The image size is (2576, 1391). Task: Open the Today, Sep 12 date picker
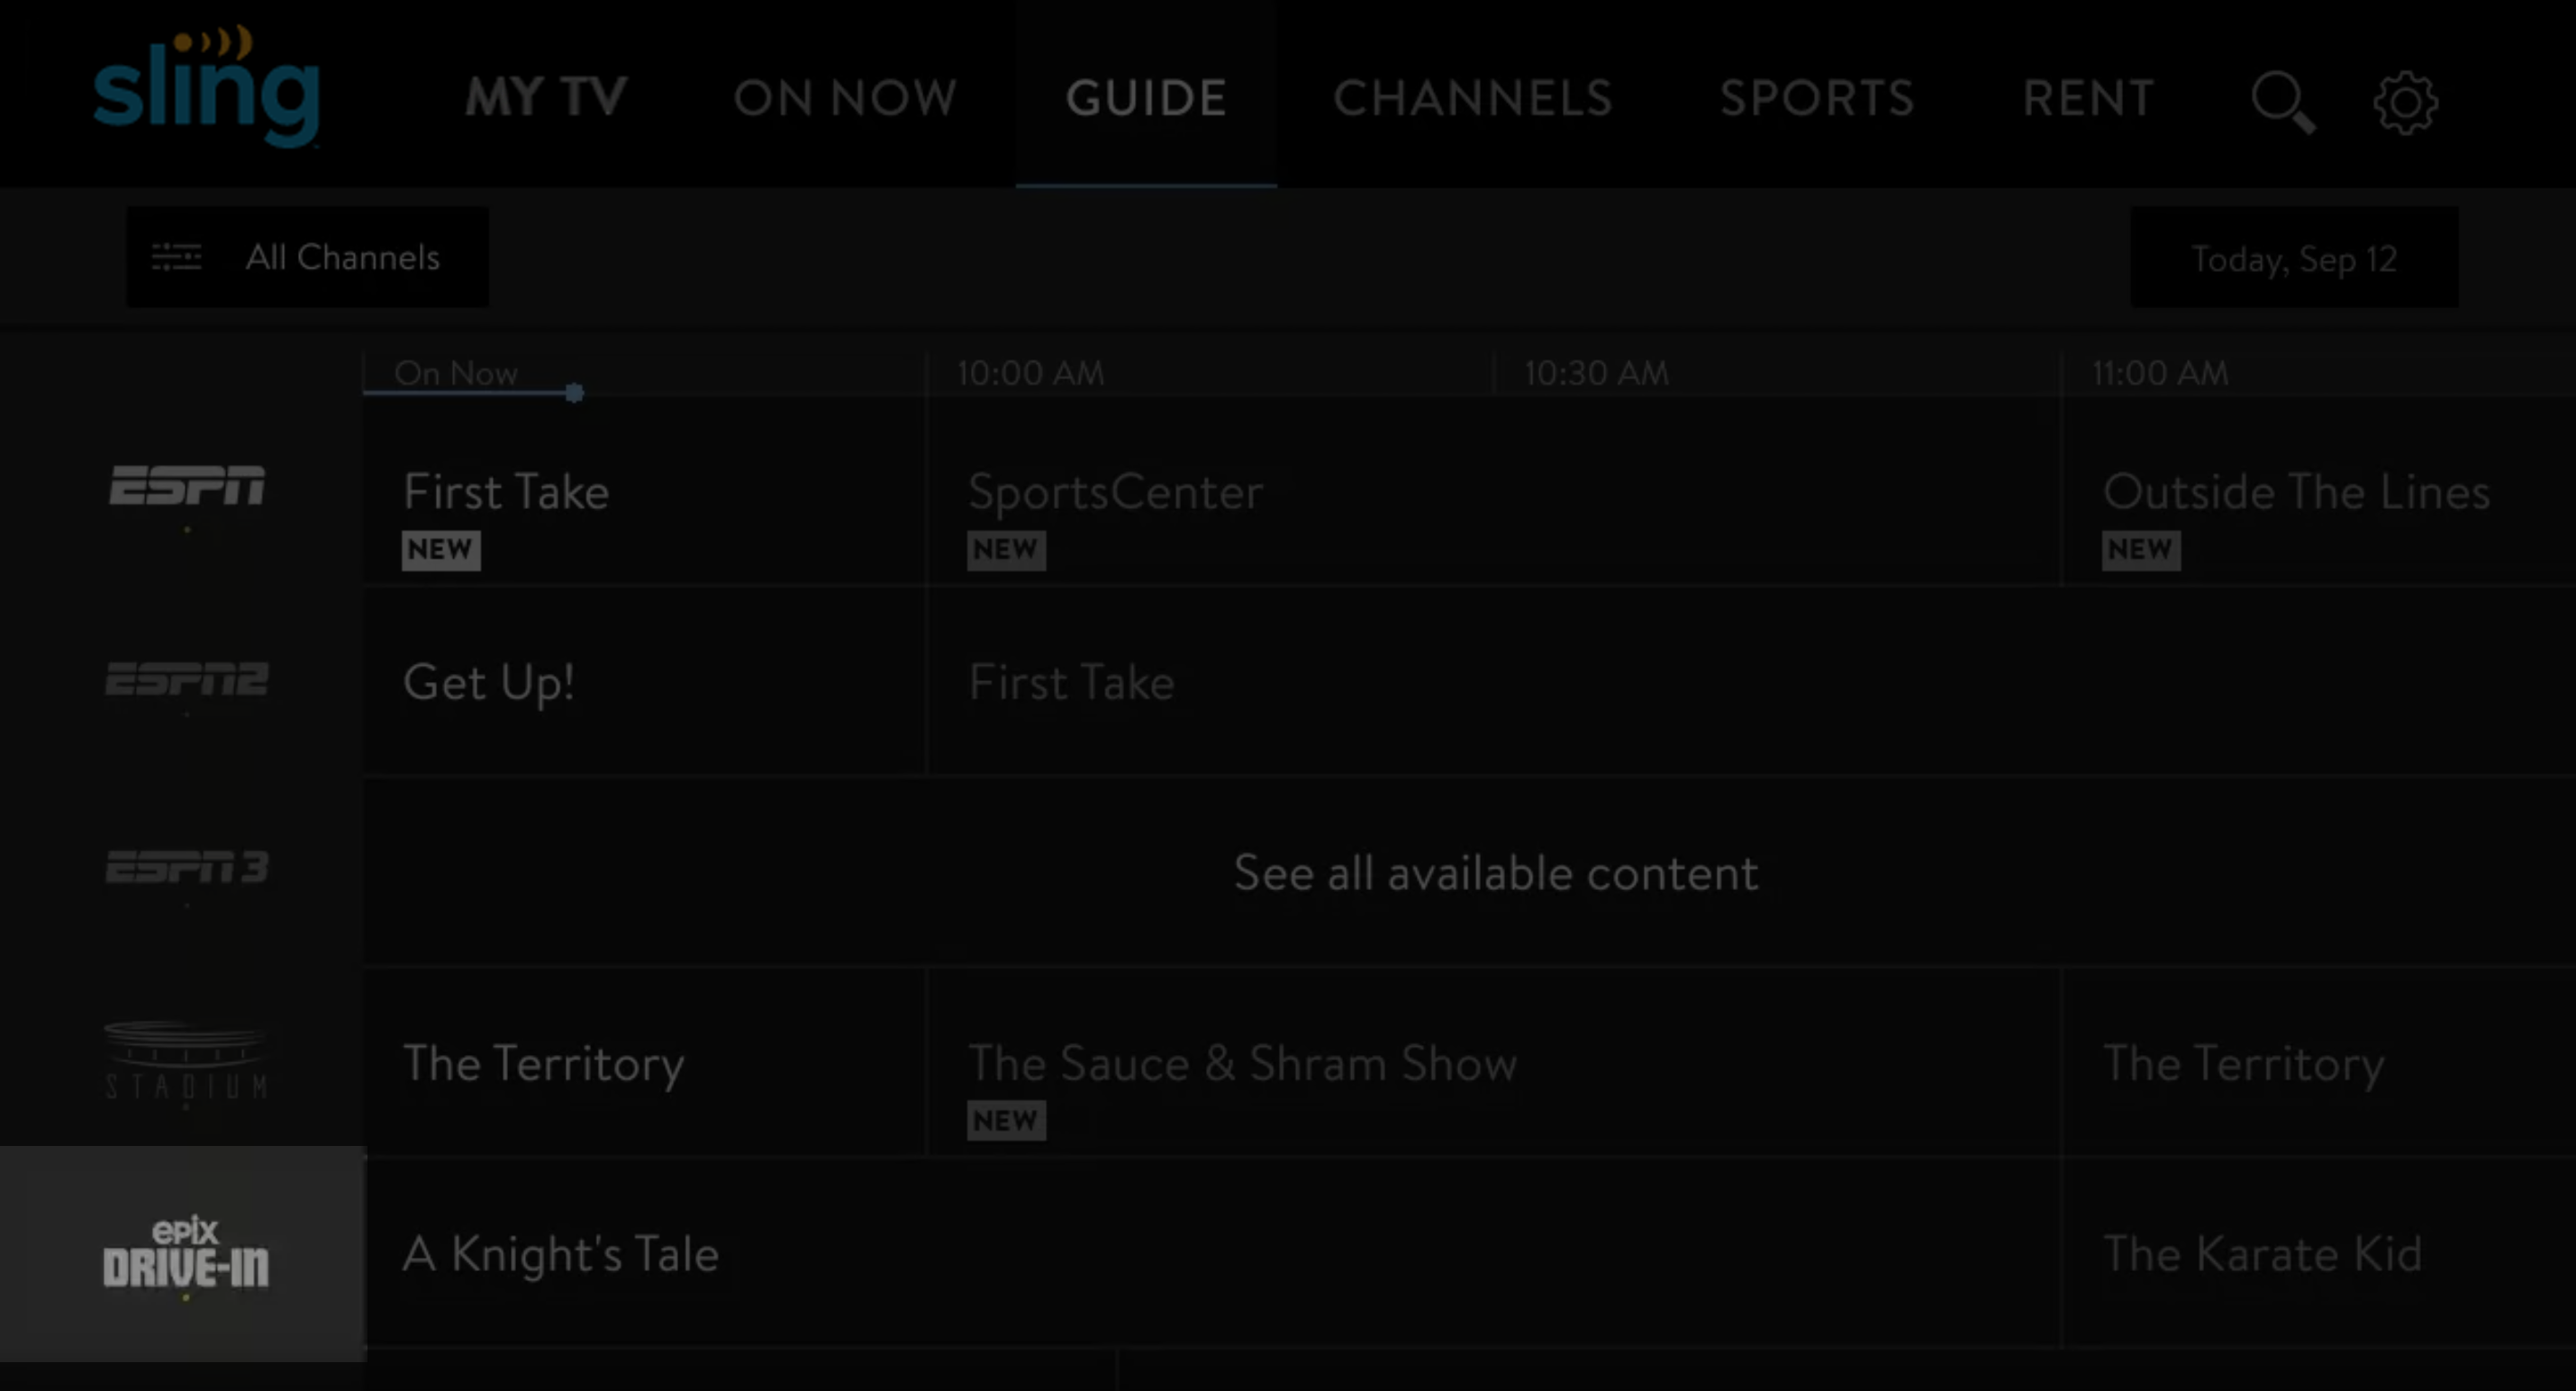click(x=2293, y=259)
